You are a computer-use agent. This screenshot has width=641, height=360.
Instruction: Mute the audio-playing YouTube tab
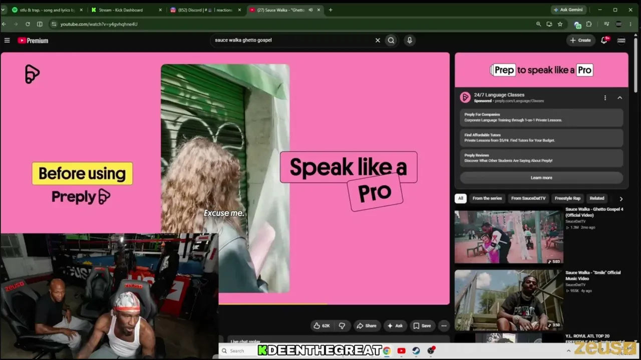click(310, 10)
